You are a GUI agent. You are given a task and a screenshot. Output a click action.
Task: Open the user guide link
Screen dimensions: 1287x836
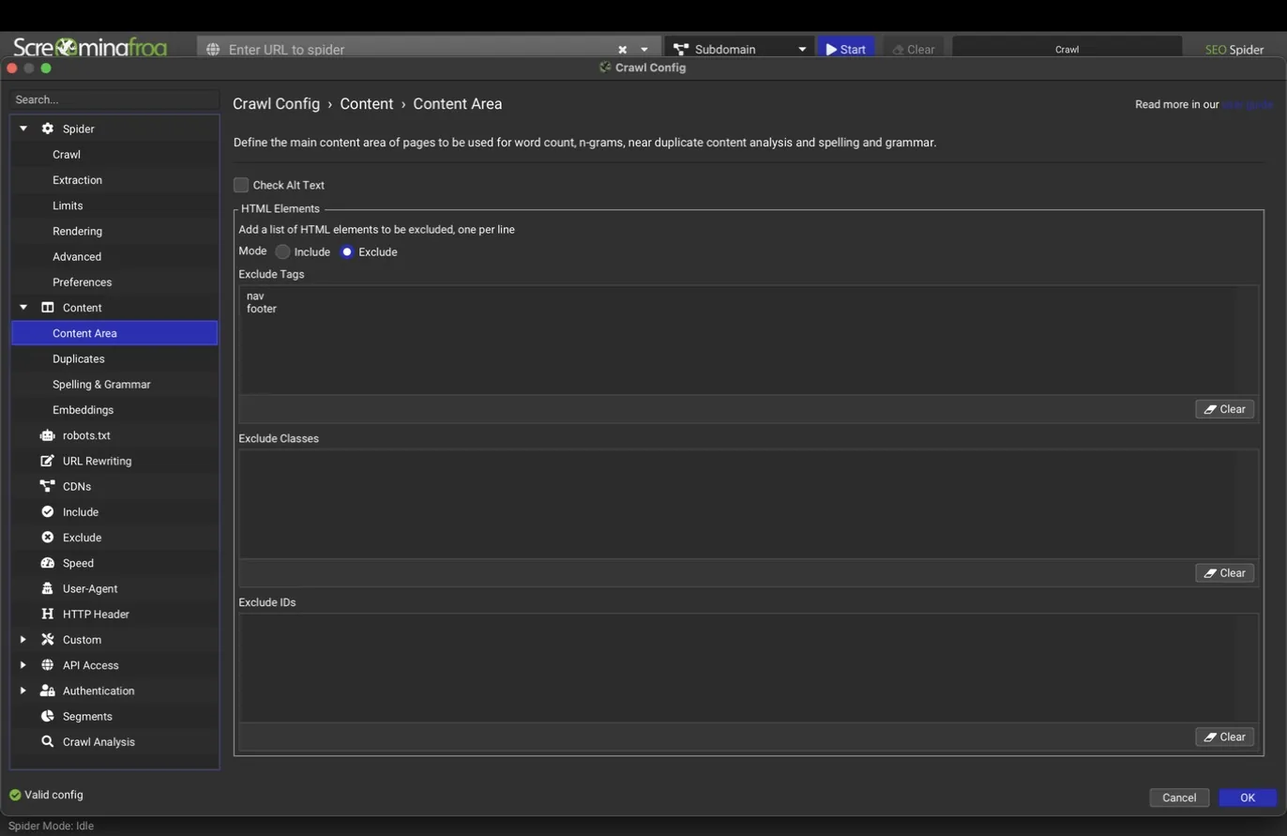(1247, 104)
